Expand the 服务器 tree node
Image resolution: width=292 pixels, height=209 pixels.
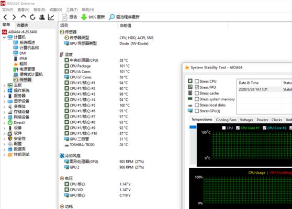(4, 96)
